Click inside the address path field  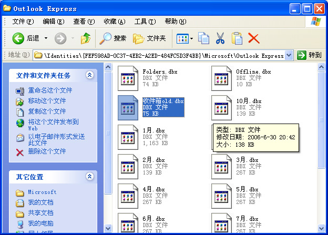click(158, 55)
